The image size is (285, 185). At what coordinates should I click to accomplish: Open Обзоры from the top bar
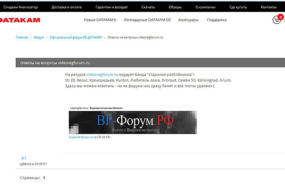click(x=175, y=7)
